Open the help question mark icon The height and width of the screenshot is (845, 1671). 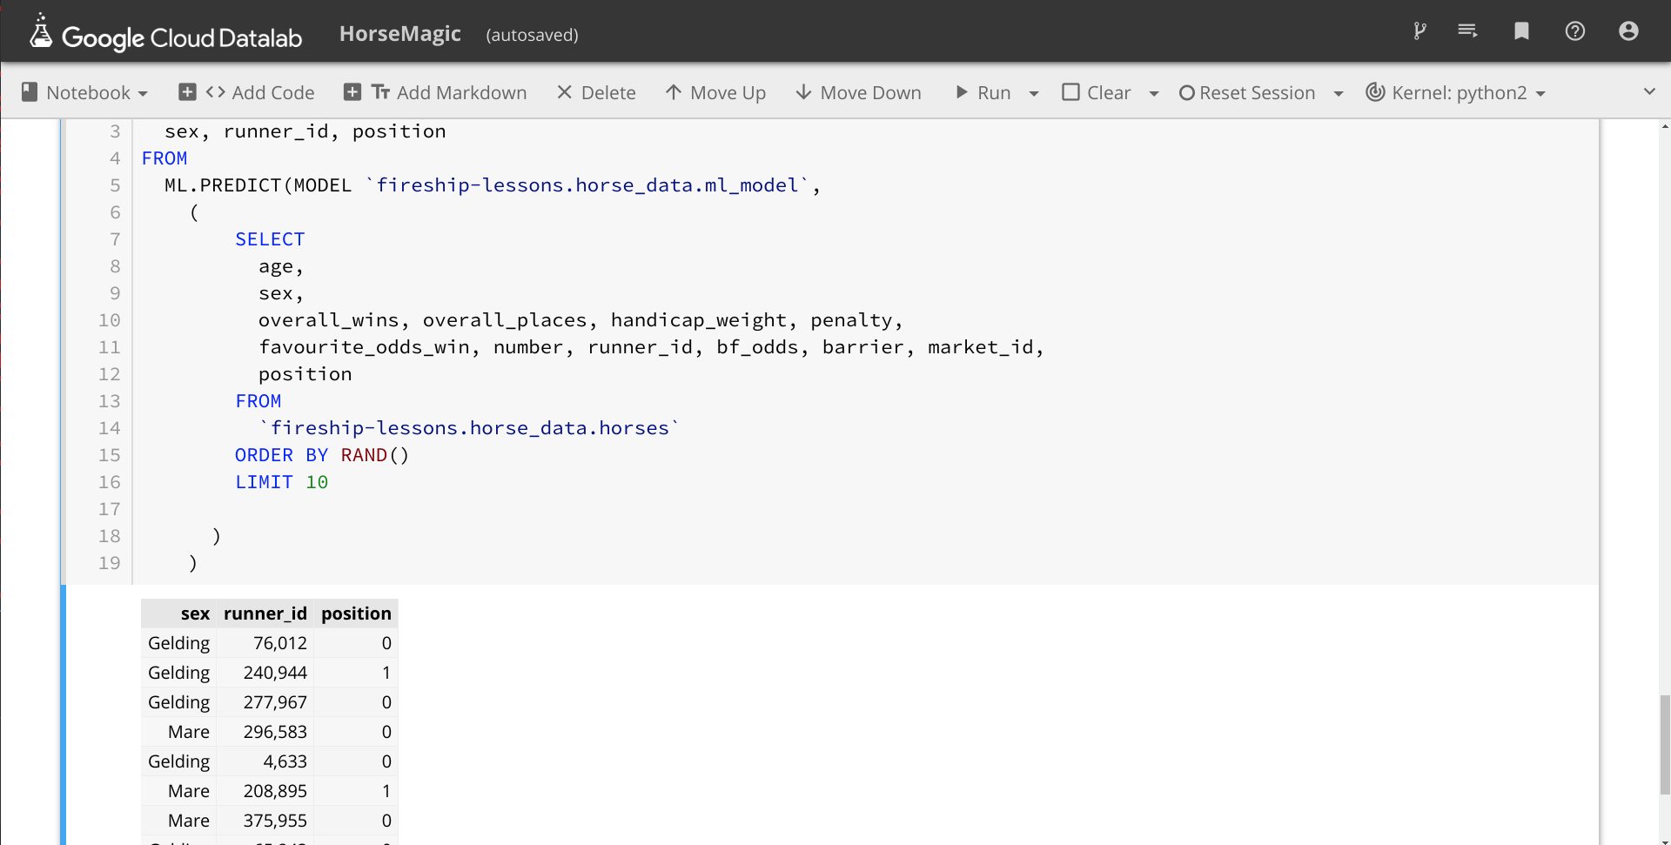tap(1574, 31)
